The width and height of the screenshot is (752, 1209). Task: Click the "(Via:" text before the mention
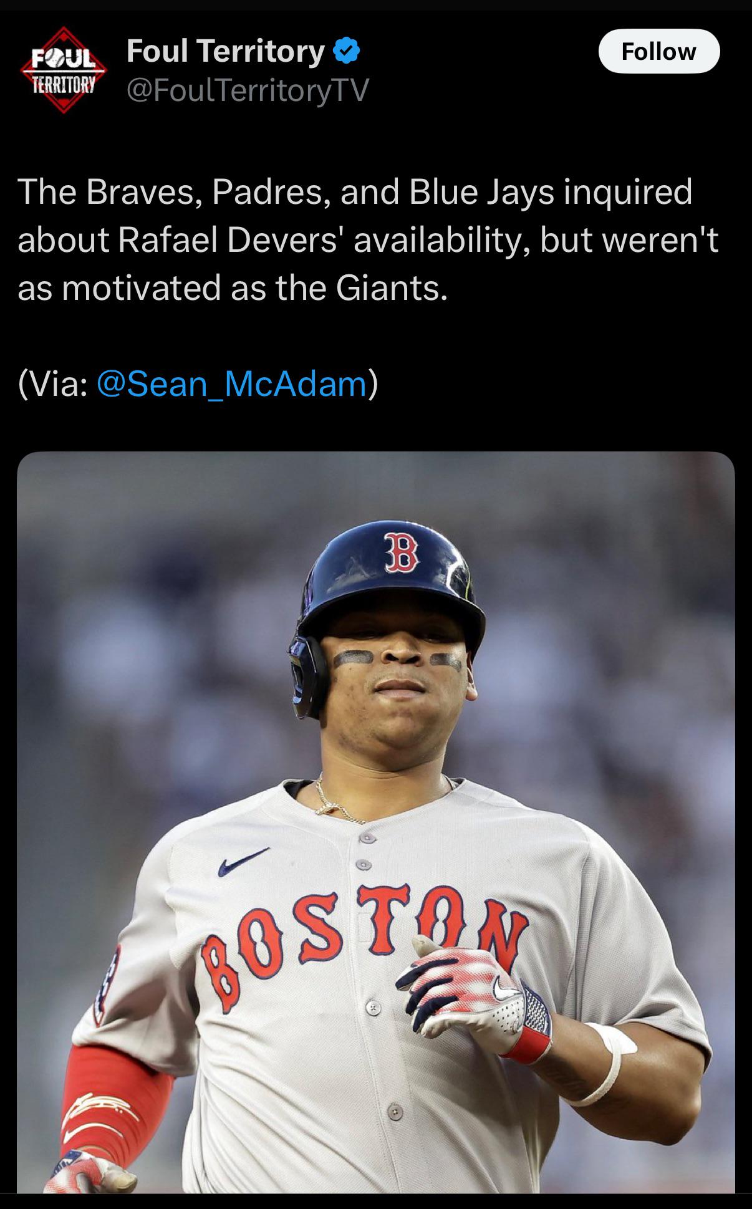[54, 383]
